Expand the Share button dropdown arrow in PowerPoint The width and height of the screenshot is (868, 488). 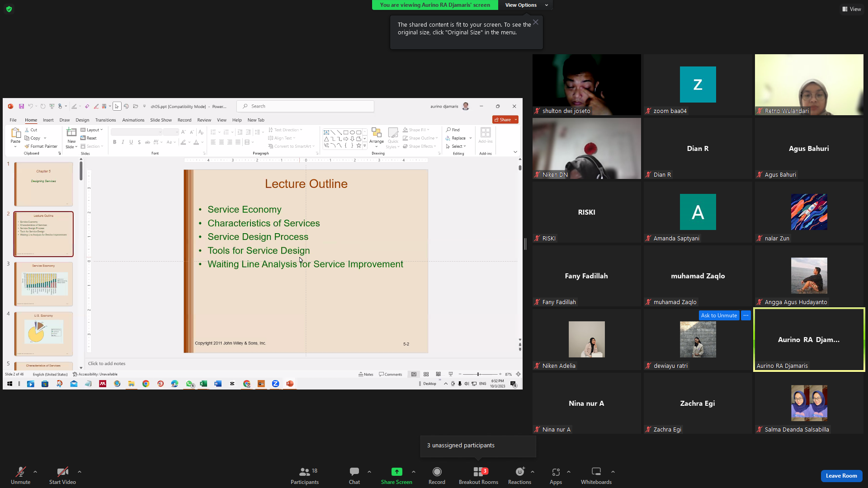[x=516, y=120]
